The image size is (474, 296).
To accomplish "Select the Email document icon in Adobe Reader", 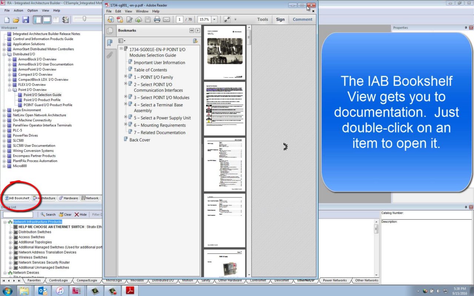I will pos(166,19).
